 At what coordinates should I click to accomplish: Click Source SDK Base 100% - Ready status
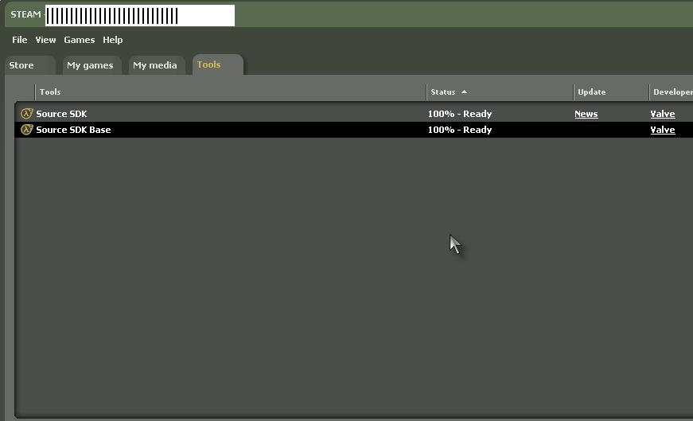pos(460,130)
